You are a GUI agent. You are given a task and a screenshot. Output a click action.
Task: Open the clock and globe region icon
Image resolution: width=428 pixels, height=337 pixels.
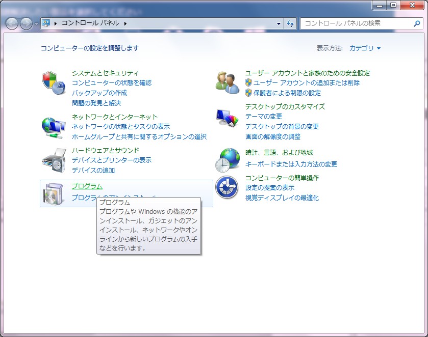point(228,160)
